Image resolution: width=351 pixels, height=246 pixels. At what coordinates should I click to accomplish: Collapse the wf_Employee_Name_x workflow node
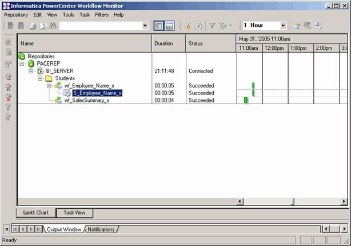49,86
